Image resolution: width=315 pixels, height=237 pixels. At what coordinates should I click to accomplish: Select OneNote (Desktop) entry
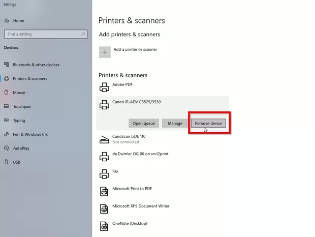[130, 224]
